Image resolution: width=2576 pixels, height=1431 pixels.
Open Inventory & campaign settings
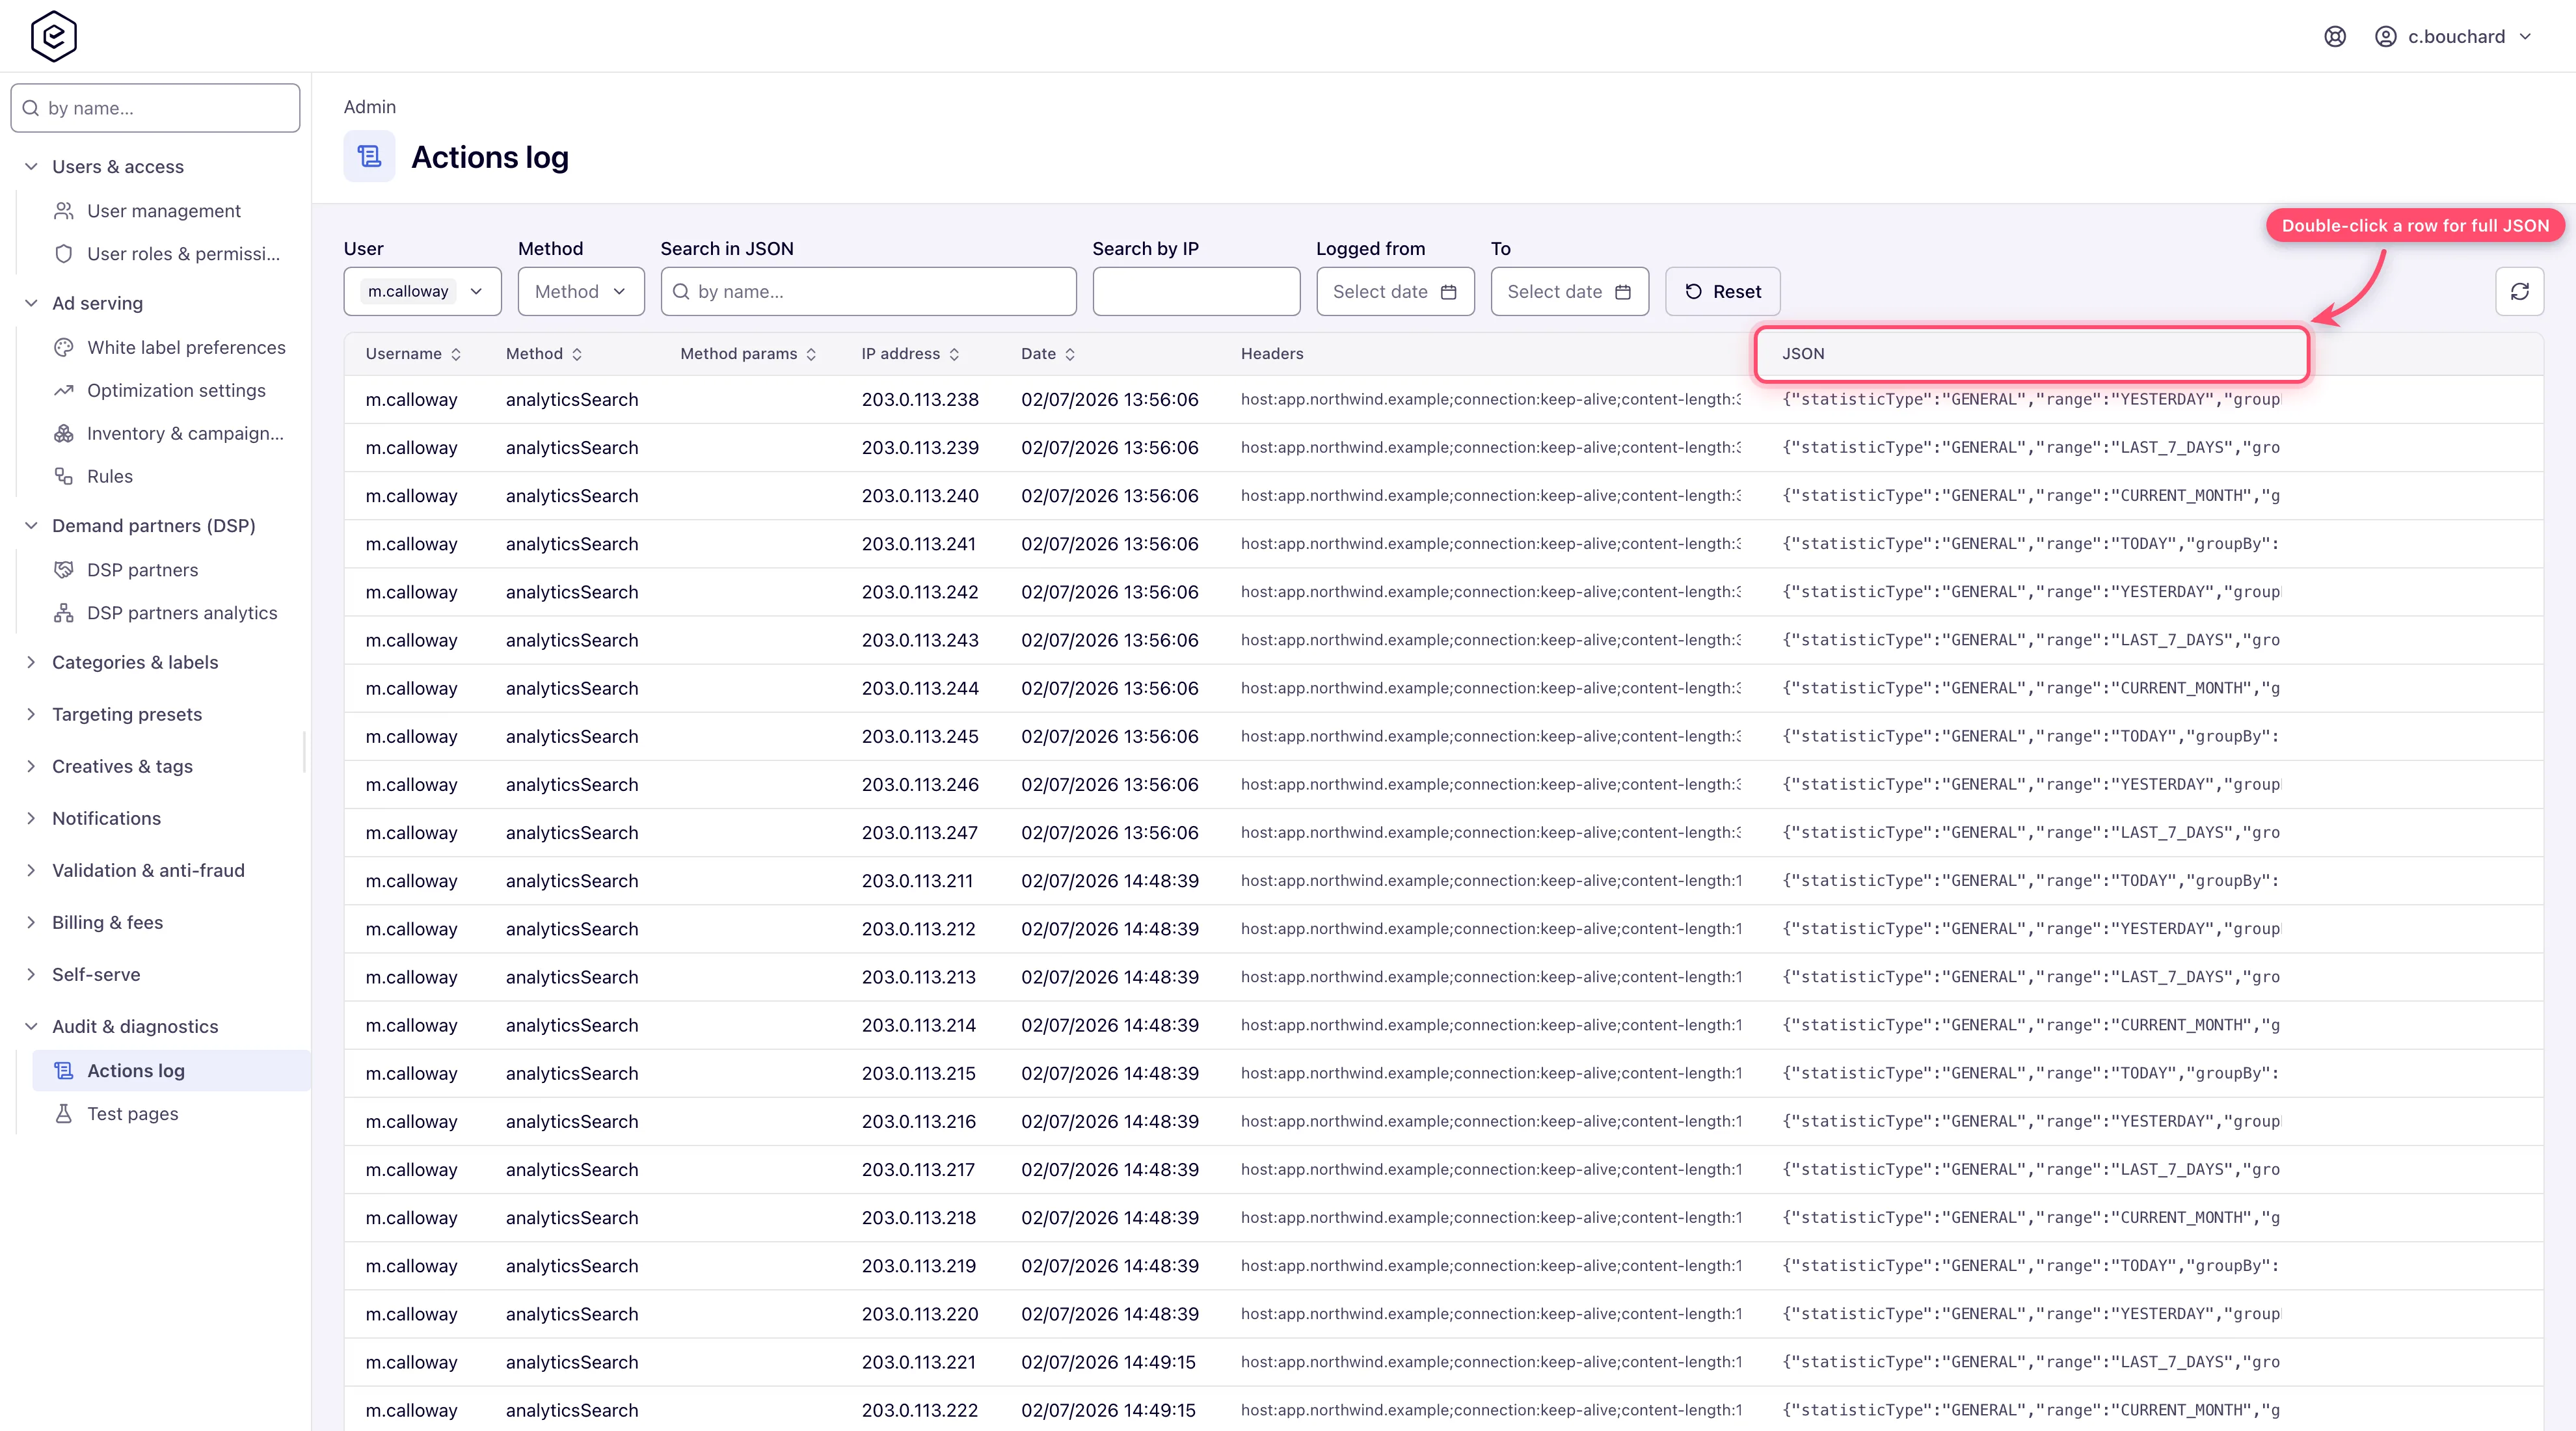185,434
